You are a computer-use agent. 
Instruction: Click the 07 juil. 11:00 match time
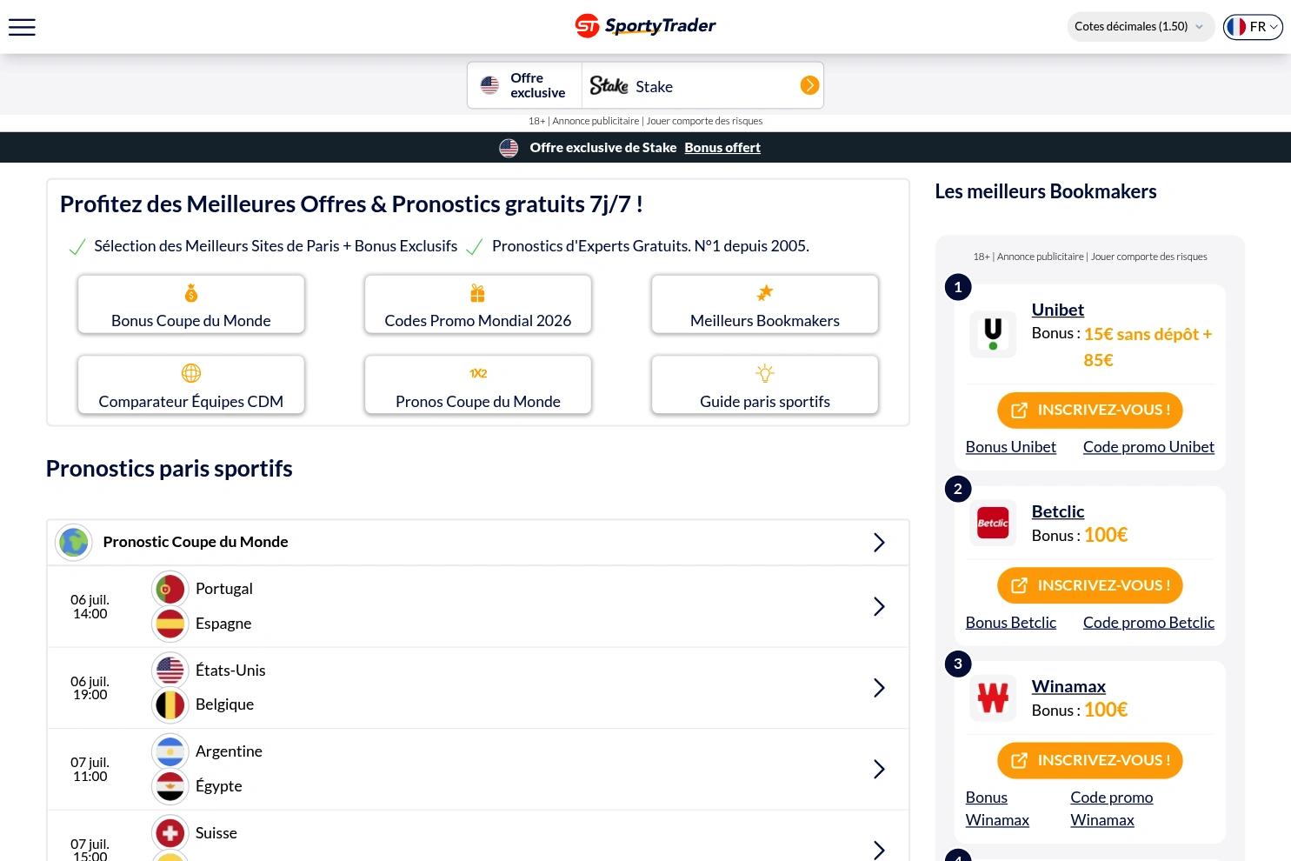point(90,769)
